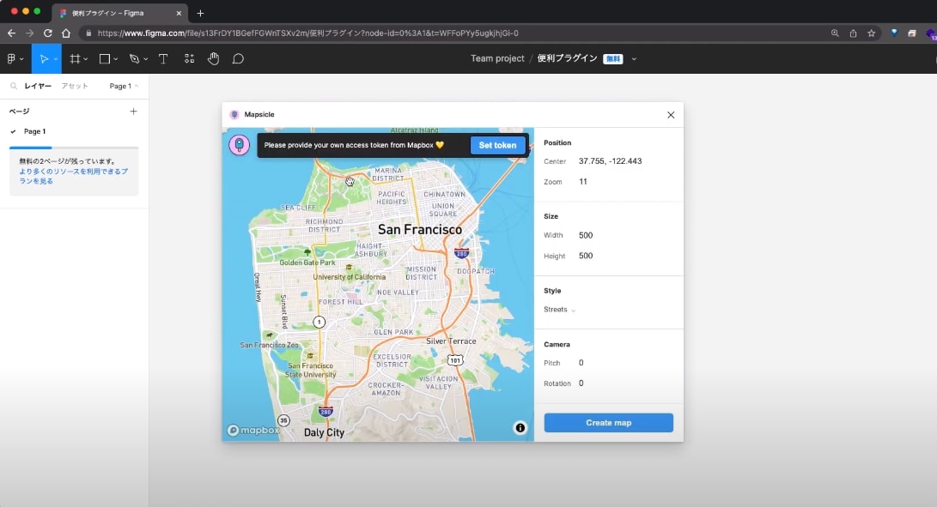
Task: Edit the Pitch value field
Action: point(581,363)
